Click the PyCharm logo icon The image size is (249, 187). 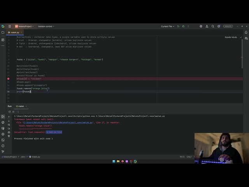(3, 26)
